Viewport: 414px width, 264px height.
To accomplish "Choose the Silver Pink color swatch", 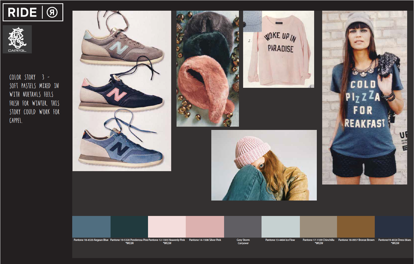I will click(205, 227).
